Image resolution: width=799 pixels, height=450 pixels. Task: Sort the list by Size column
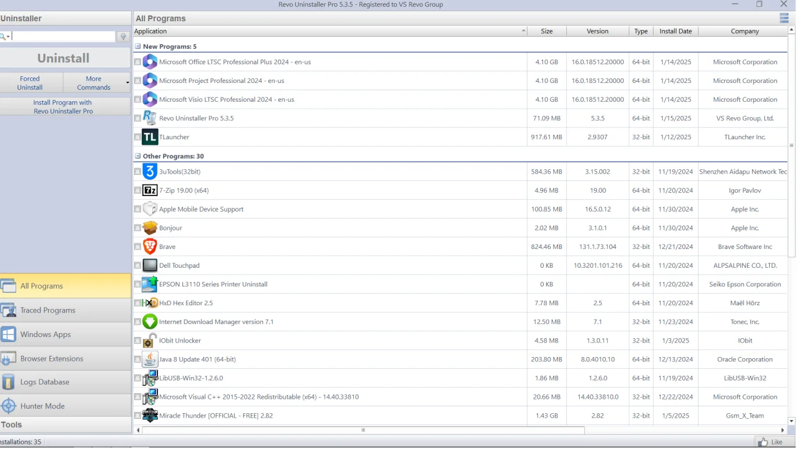coord(547,31)
